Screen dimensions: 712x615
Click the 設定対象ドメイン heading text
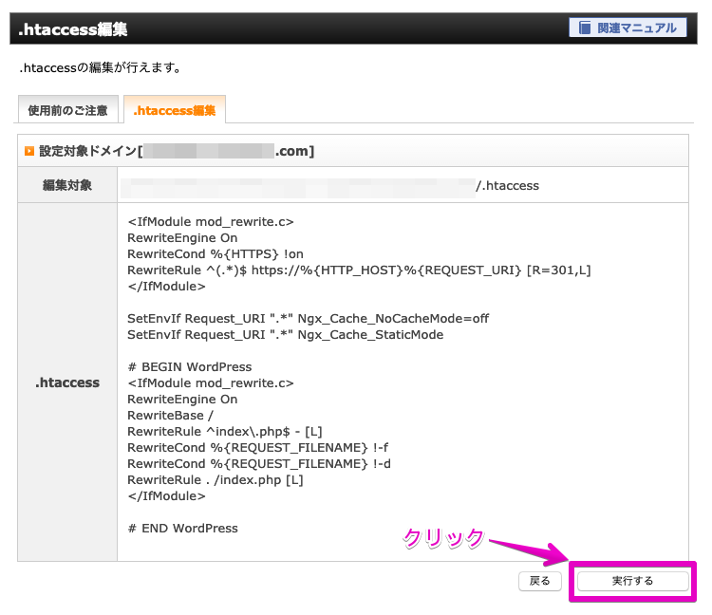coord(177,151)
